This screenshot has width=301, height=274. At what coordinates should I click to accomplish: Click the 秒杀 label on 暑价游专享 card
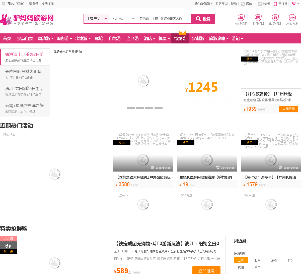coord(250,142)
